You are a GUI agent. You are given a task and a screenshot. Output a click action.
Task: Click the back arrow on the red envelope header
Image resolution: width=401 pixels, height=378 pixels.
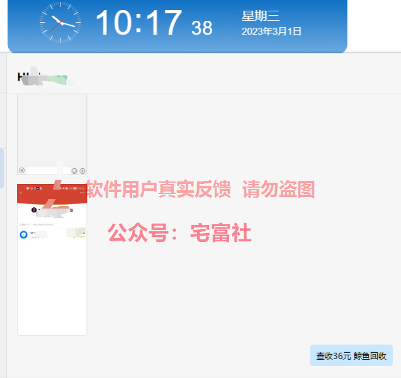pyautogui.click(x=21, y=193)
